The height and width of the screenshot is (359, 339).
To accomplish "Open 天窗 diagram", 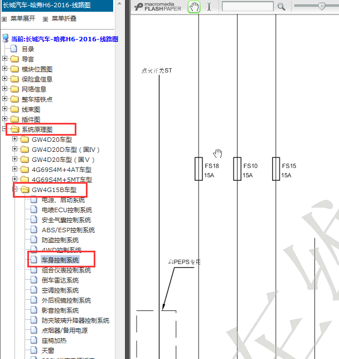I will click(48, 351).
